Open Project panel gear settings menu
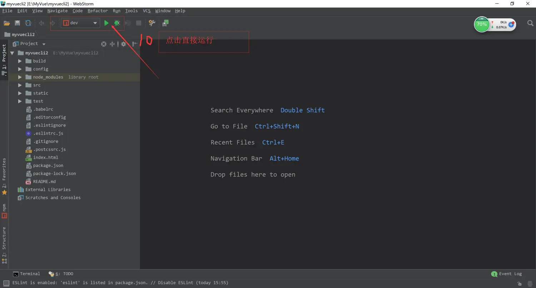 click(124, 44)
